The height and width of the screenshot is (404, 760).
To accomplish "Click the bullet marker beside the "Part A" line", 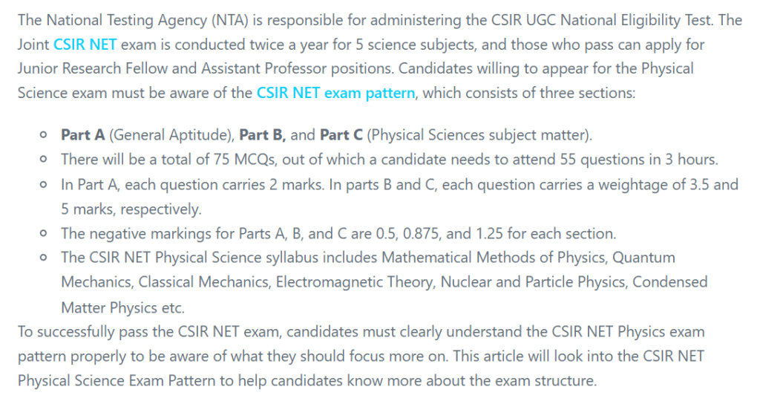I will [45, 135].
